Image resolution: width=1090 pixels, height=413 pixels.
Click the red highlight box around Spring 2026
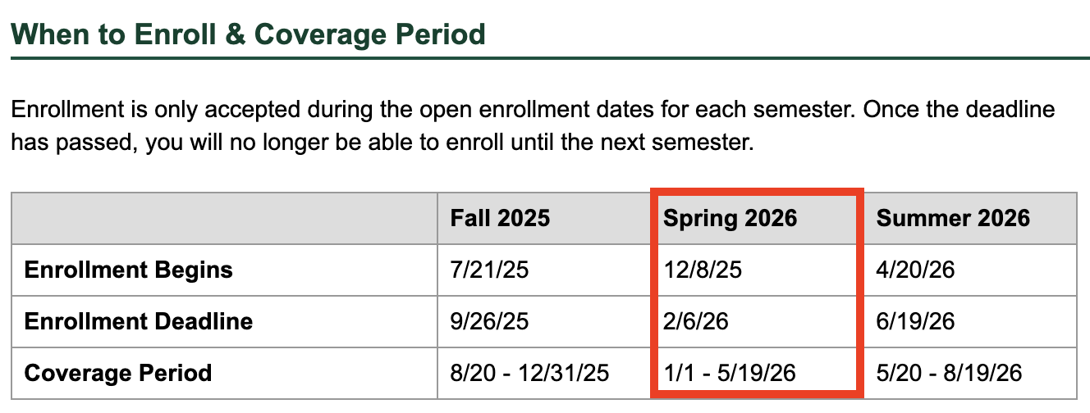[757, 294]
